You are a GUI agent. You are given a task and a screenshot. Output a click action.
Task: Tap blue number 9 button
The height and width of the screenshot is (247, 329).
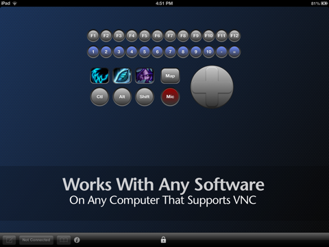tap(196, 51)
